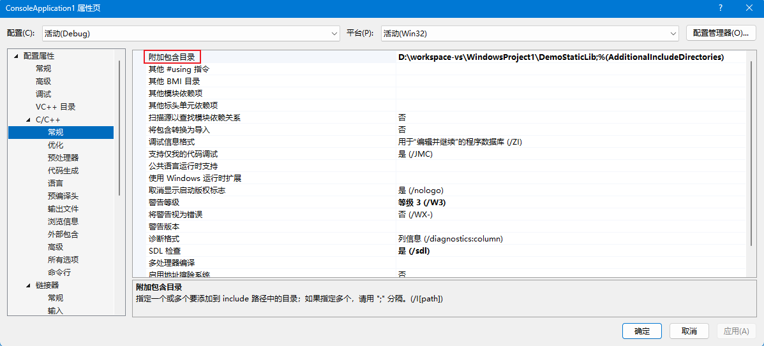Select 输入 under 链接器
Image resolution: width=764 pixels, height=346 pixels.
pos(56,311)
